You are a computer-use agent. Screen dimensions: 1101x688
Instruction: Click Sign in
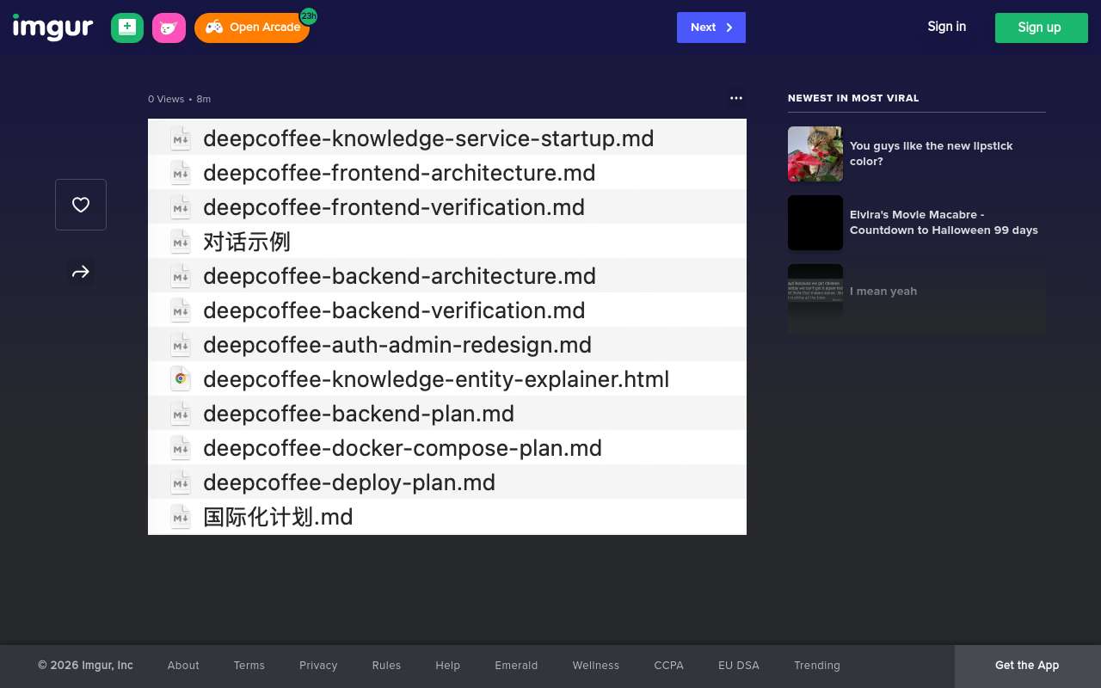click(946, 27)
